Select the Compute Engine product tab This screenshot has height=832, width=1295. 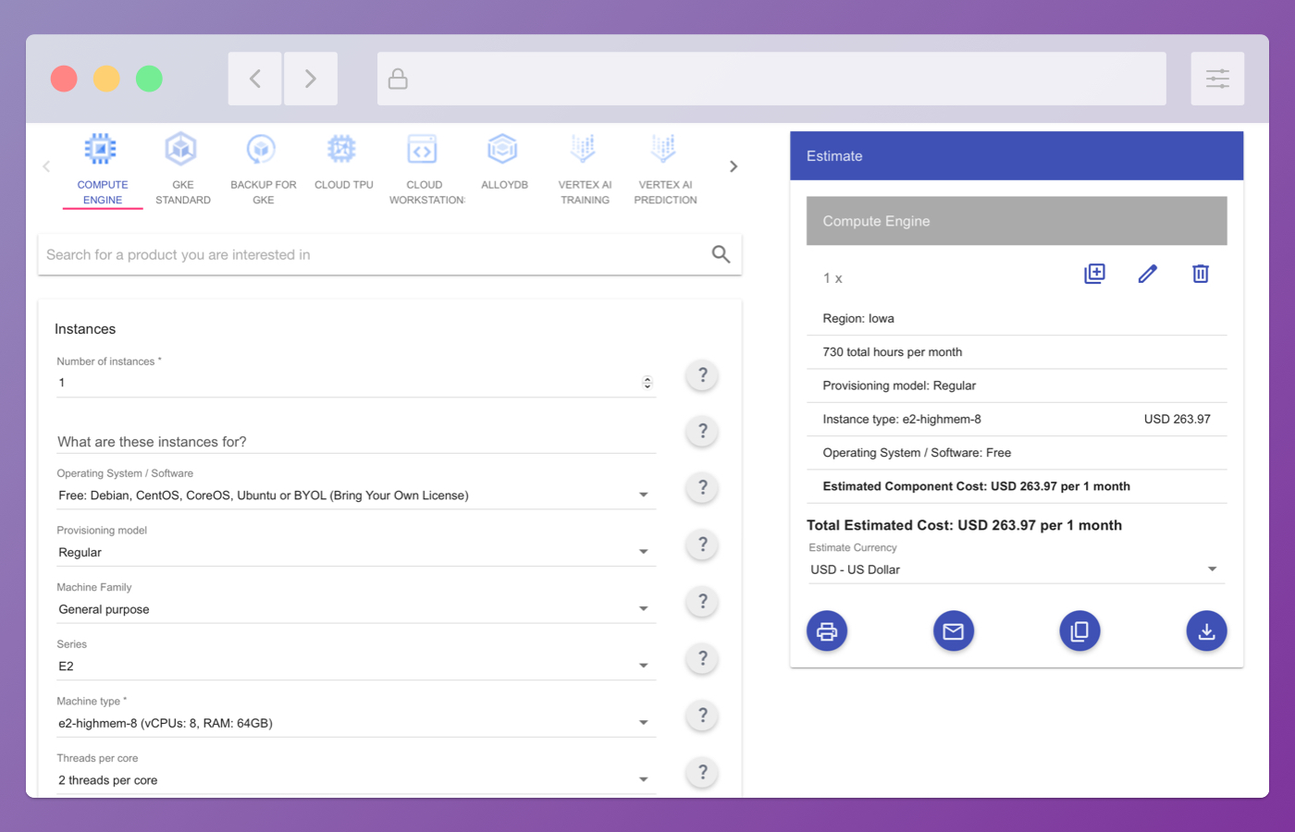point(103,170)
